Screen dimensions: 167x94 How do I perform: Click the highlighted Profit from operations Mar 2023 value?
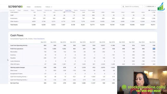[x=154, y=49]
